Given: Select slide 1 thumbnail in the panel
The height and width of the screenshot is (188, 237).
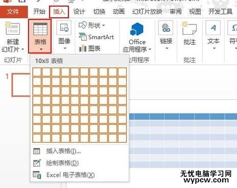Looking at the screenshot, I should click(21, 85).
